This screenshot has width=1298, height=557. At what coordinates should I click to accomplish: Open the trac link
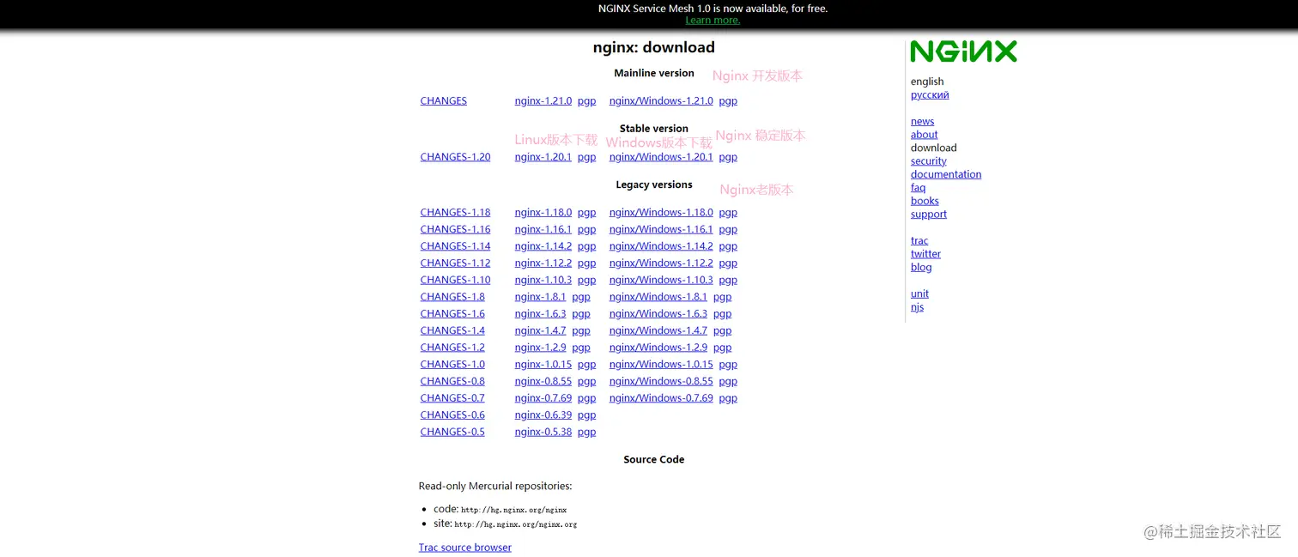coord(919,240)
